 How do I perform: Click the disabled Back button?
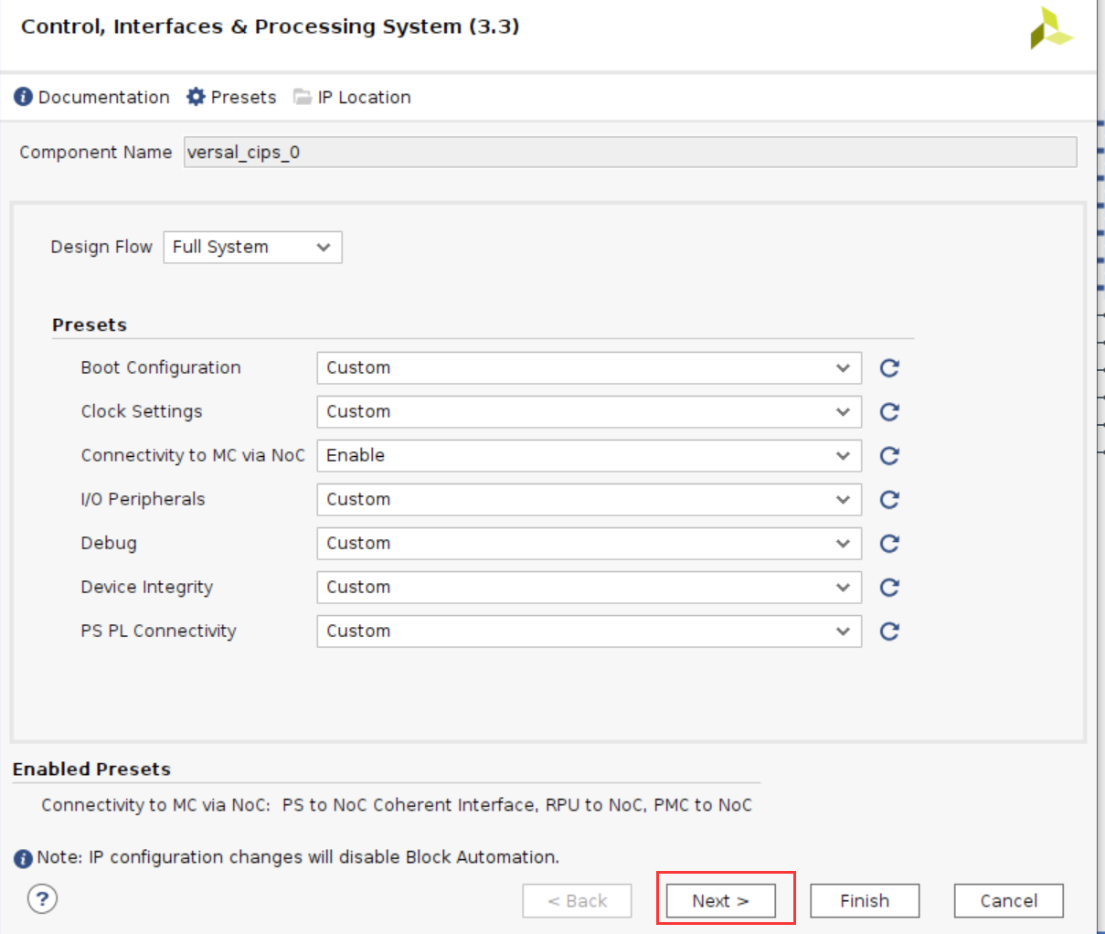pos(577,901)
